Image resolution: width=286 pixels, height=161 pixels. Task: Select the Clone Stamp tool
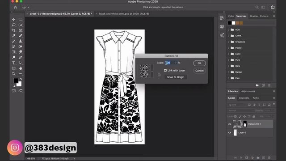21,41
